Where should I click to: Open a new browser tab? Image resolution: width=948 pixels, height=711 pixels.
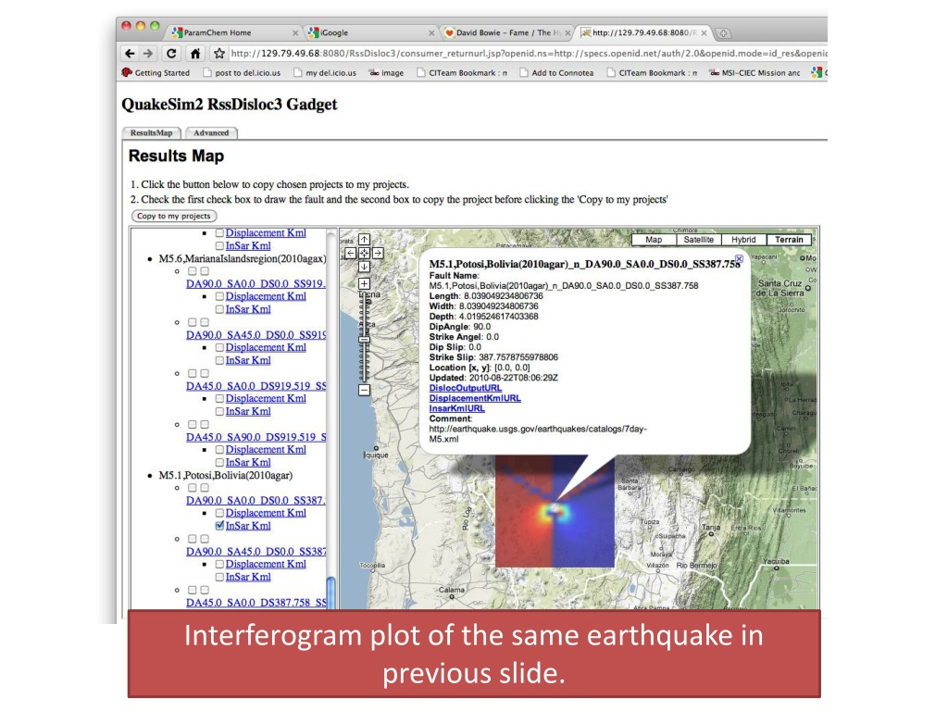click(x=723, y=33)
